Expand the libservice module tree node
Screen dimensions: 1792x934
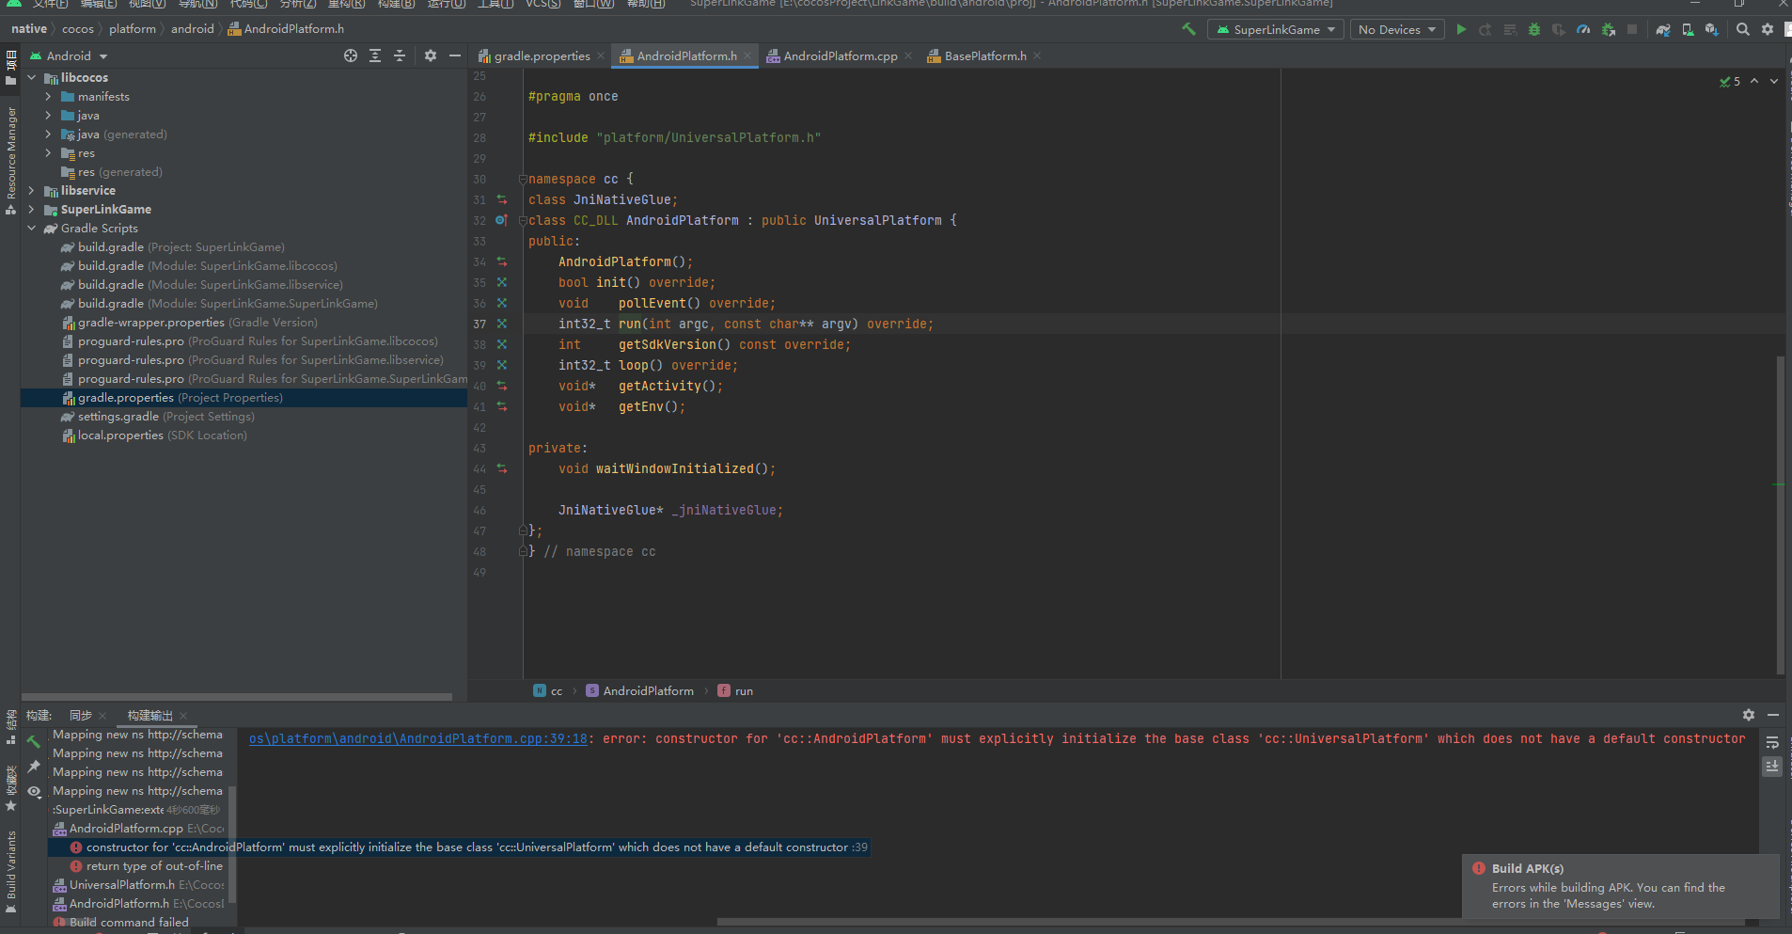[x=32, y=191]
